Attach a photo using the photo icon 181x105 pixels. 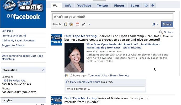(71, 24)
